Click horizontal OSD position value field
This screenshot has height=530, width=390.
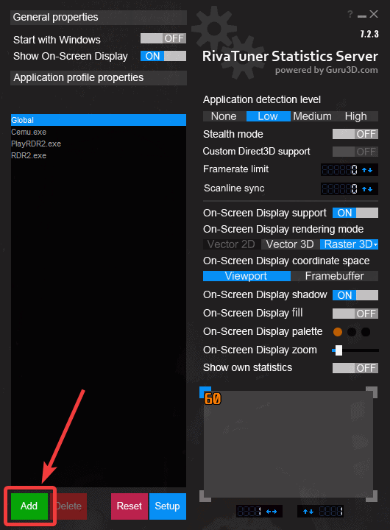(x=249, y=512)
